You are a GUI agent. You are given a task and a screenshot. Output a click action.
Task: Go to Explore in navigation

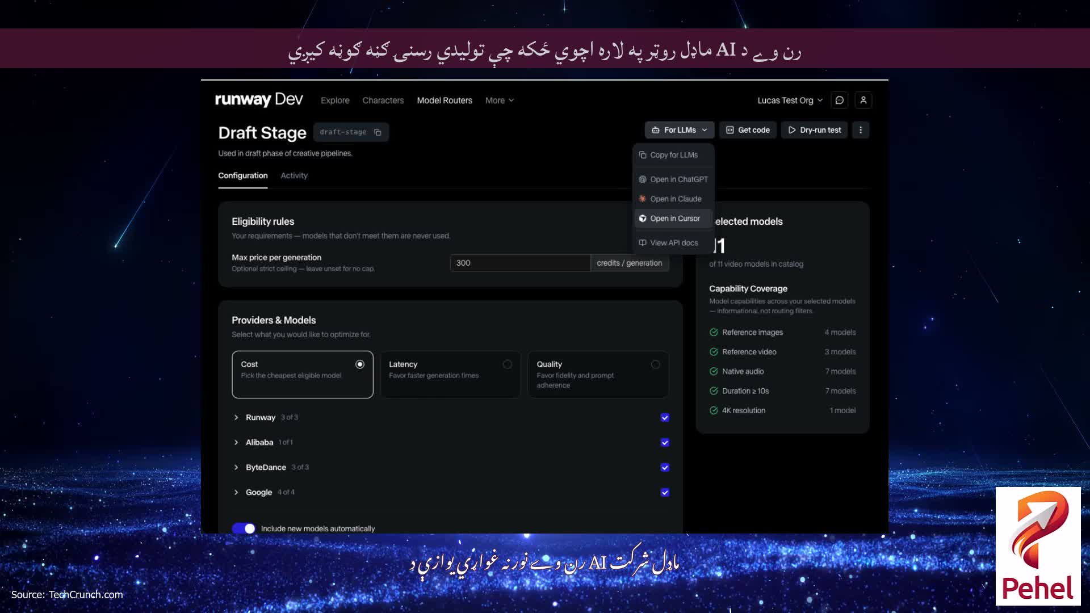coord(335,100)
